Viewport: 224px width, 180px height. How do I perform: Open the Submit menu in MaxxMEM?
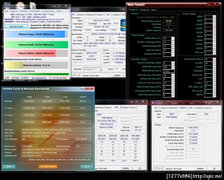(x=24, y=11)
